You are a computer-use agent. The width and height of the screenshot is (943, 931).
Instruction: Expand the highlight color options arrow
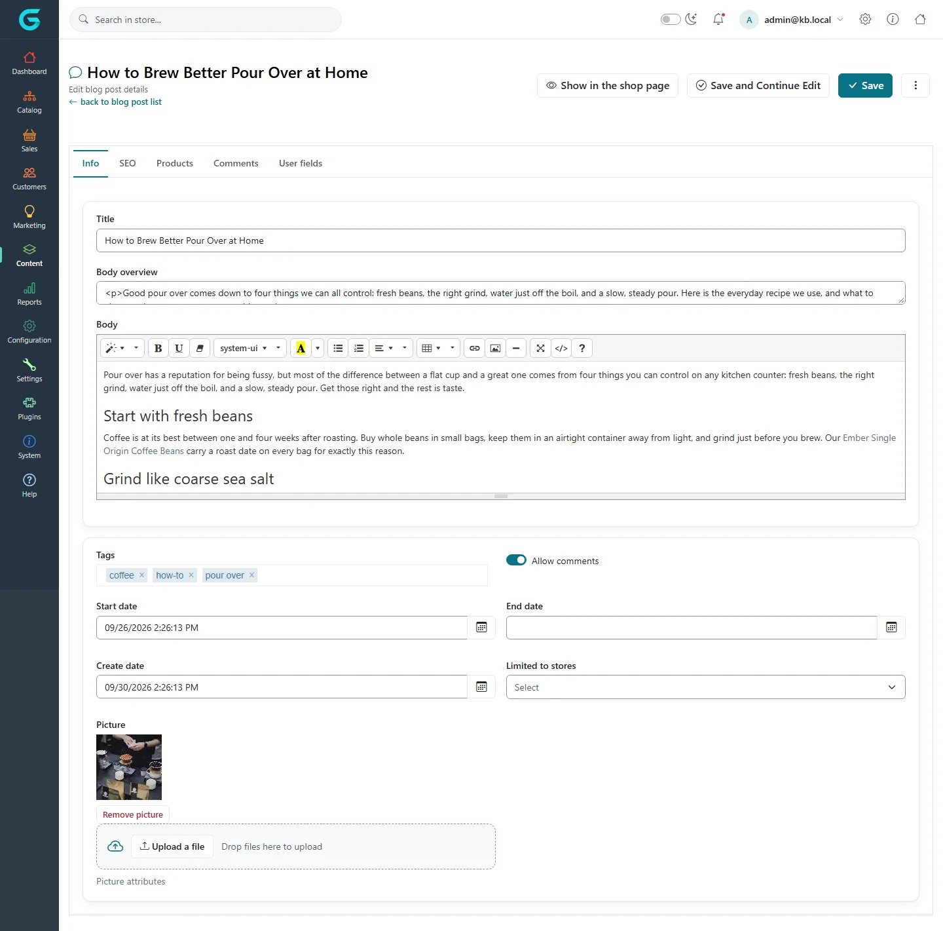point(318,349)
